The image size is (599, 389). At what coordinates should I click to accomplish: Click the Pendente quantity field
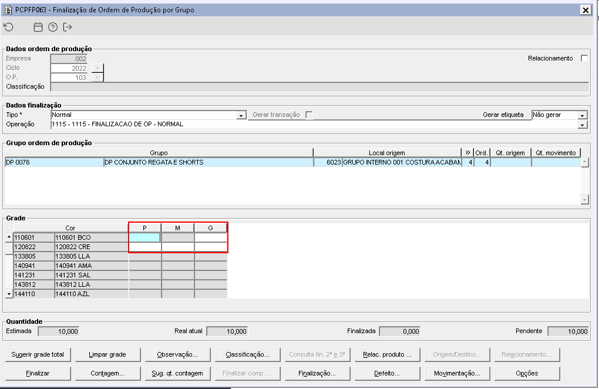tap(568, 331)
